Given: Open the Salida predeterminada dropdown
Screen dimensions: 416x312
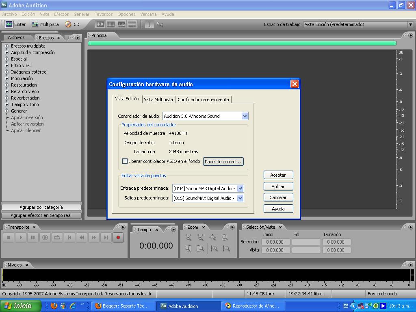Looking at the screenshot, I should tap(240, 198).
